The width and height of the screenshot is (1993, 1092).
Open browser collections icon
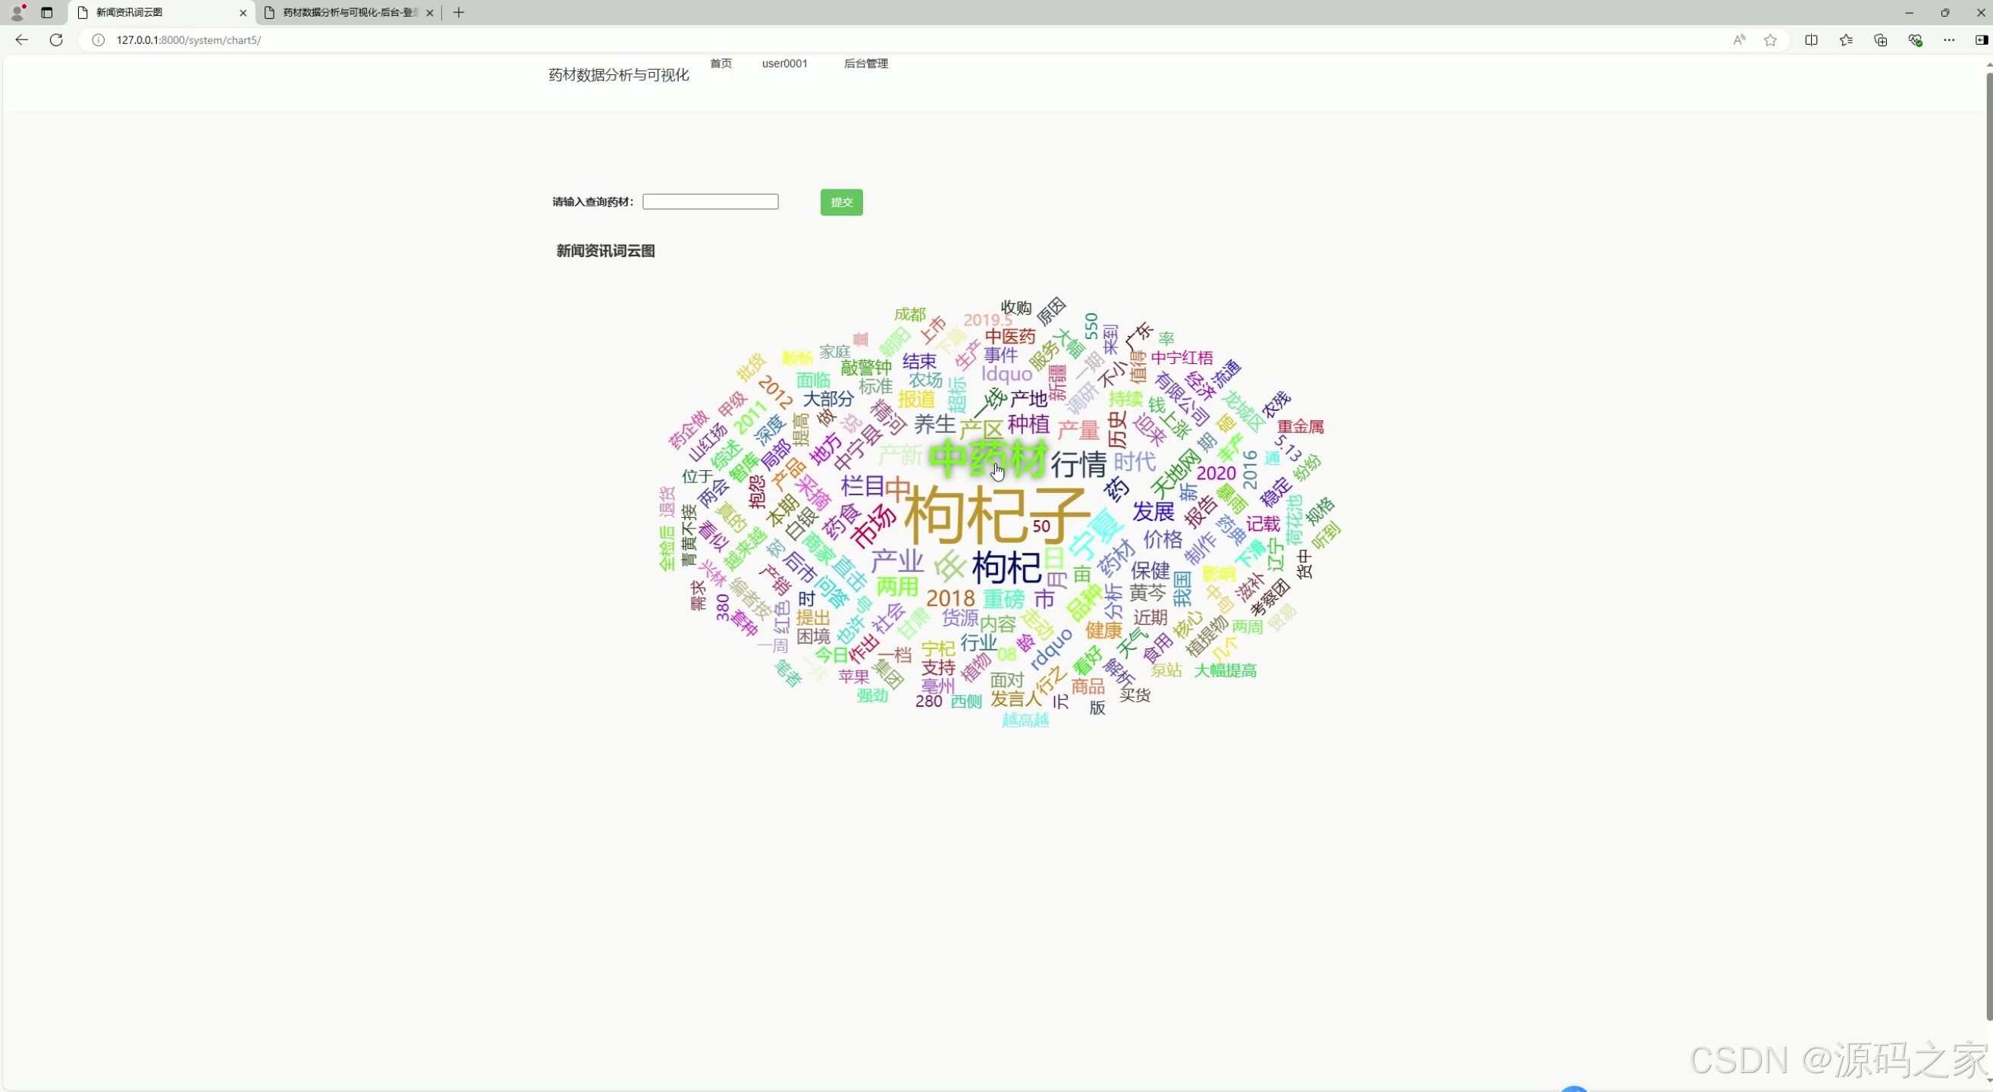pyautogui.click(x=1881, y=39)
